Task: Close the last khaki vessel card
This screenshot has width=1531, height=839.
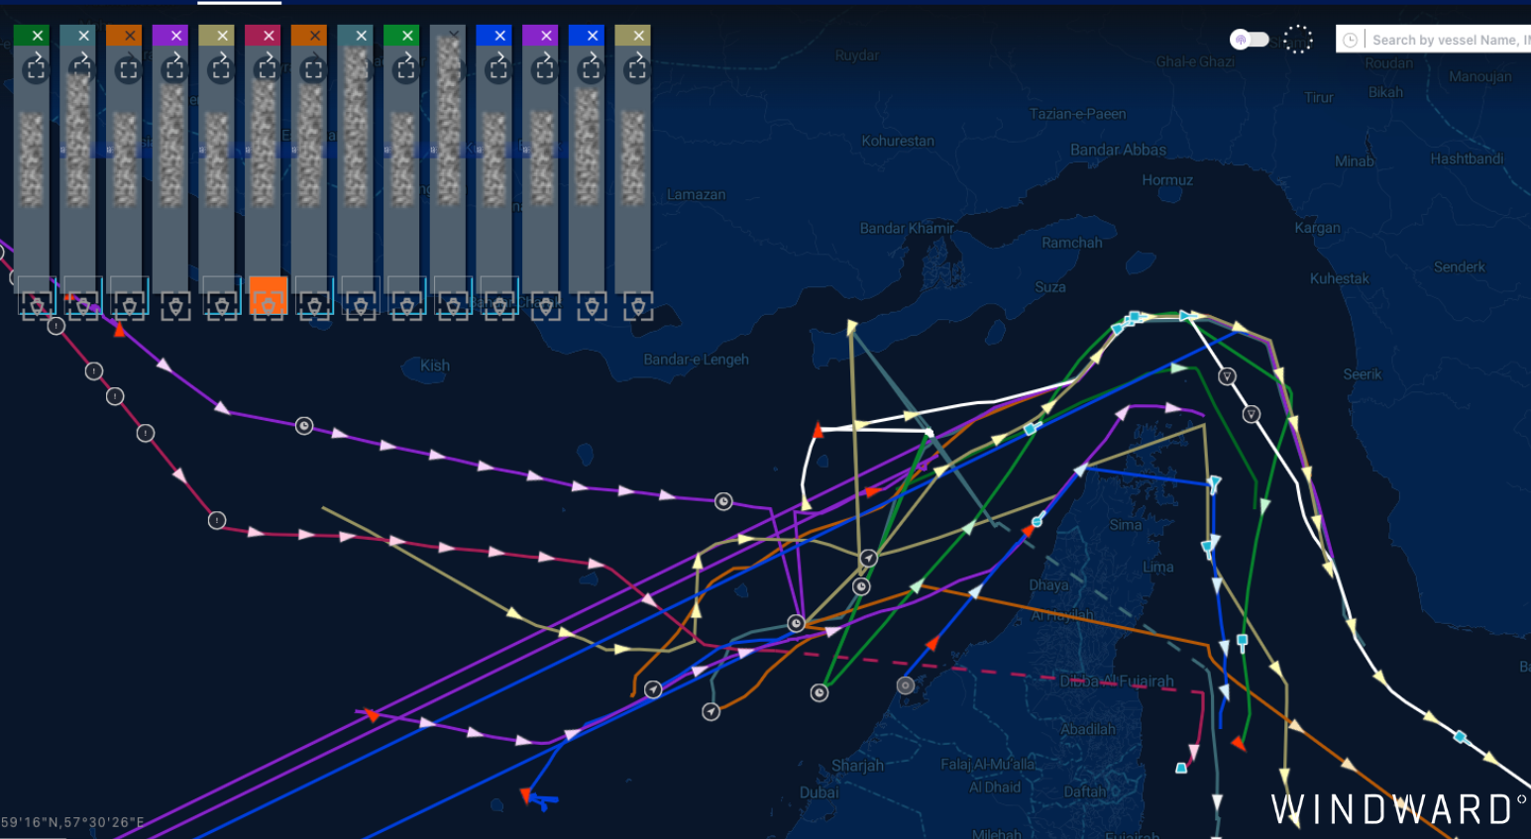Action: tap(639, 36)
